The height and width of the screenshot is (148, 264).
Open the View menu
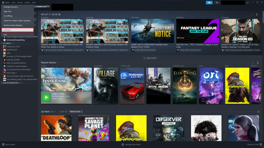tap(13, 3)
